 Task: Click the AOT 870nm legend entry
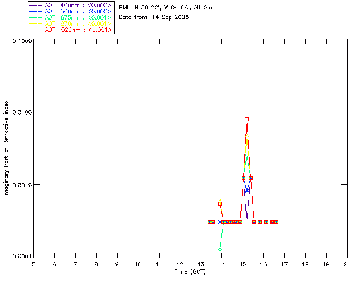70,23
